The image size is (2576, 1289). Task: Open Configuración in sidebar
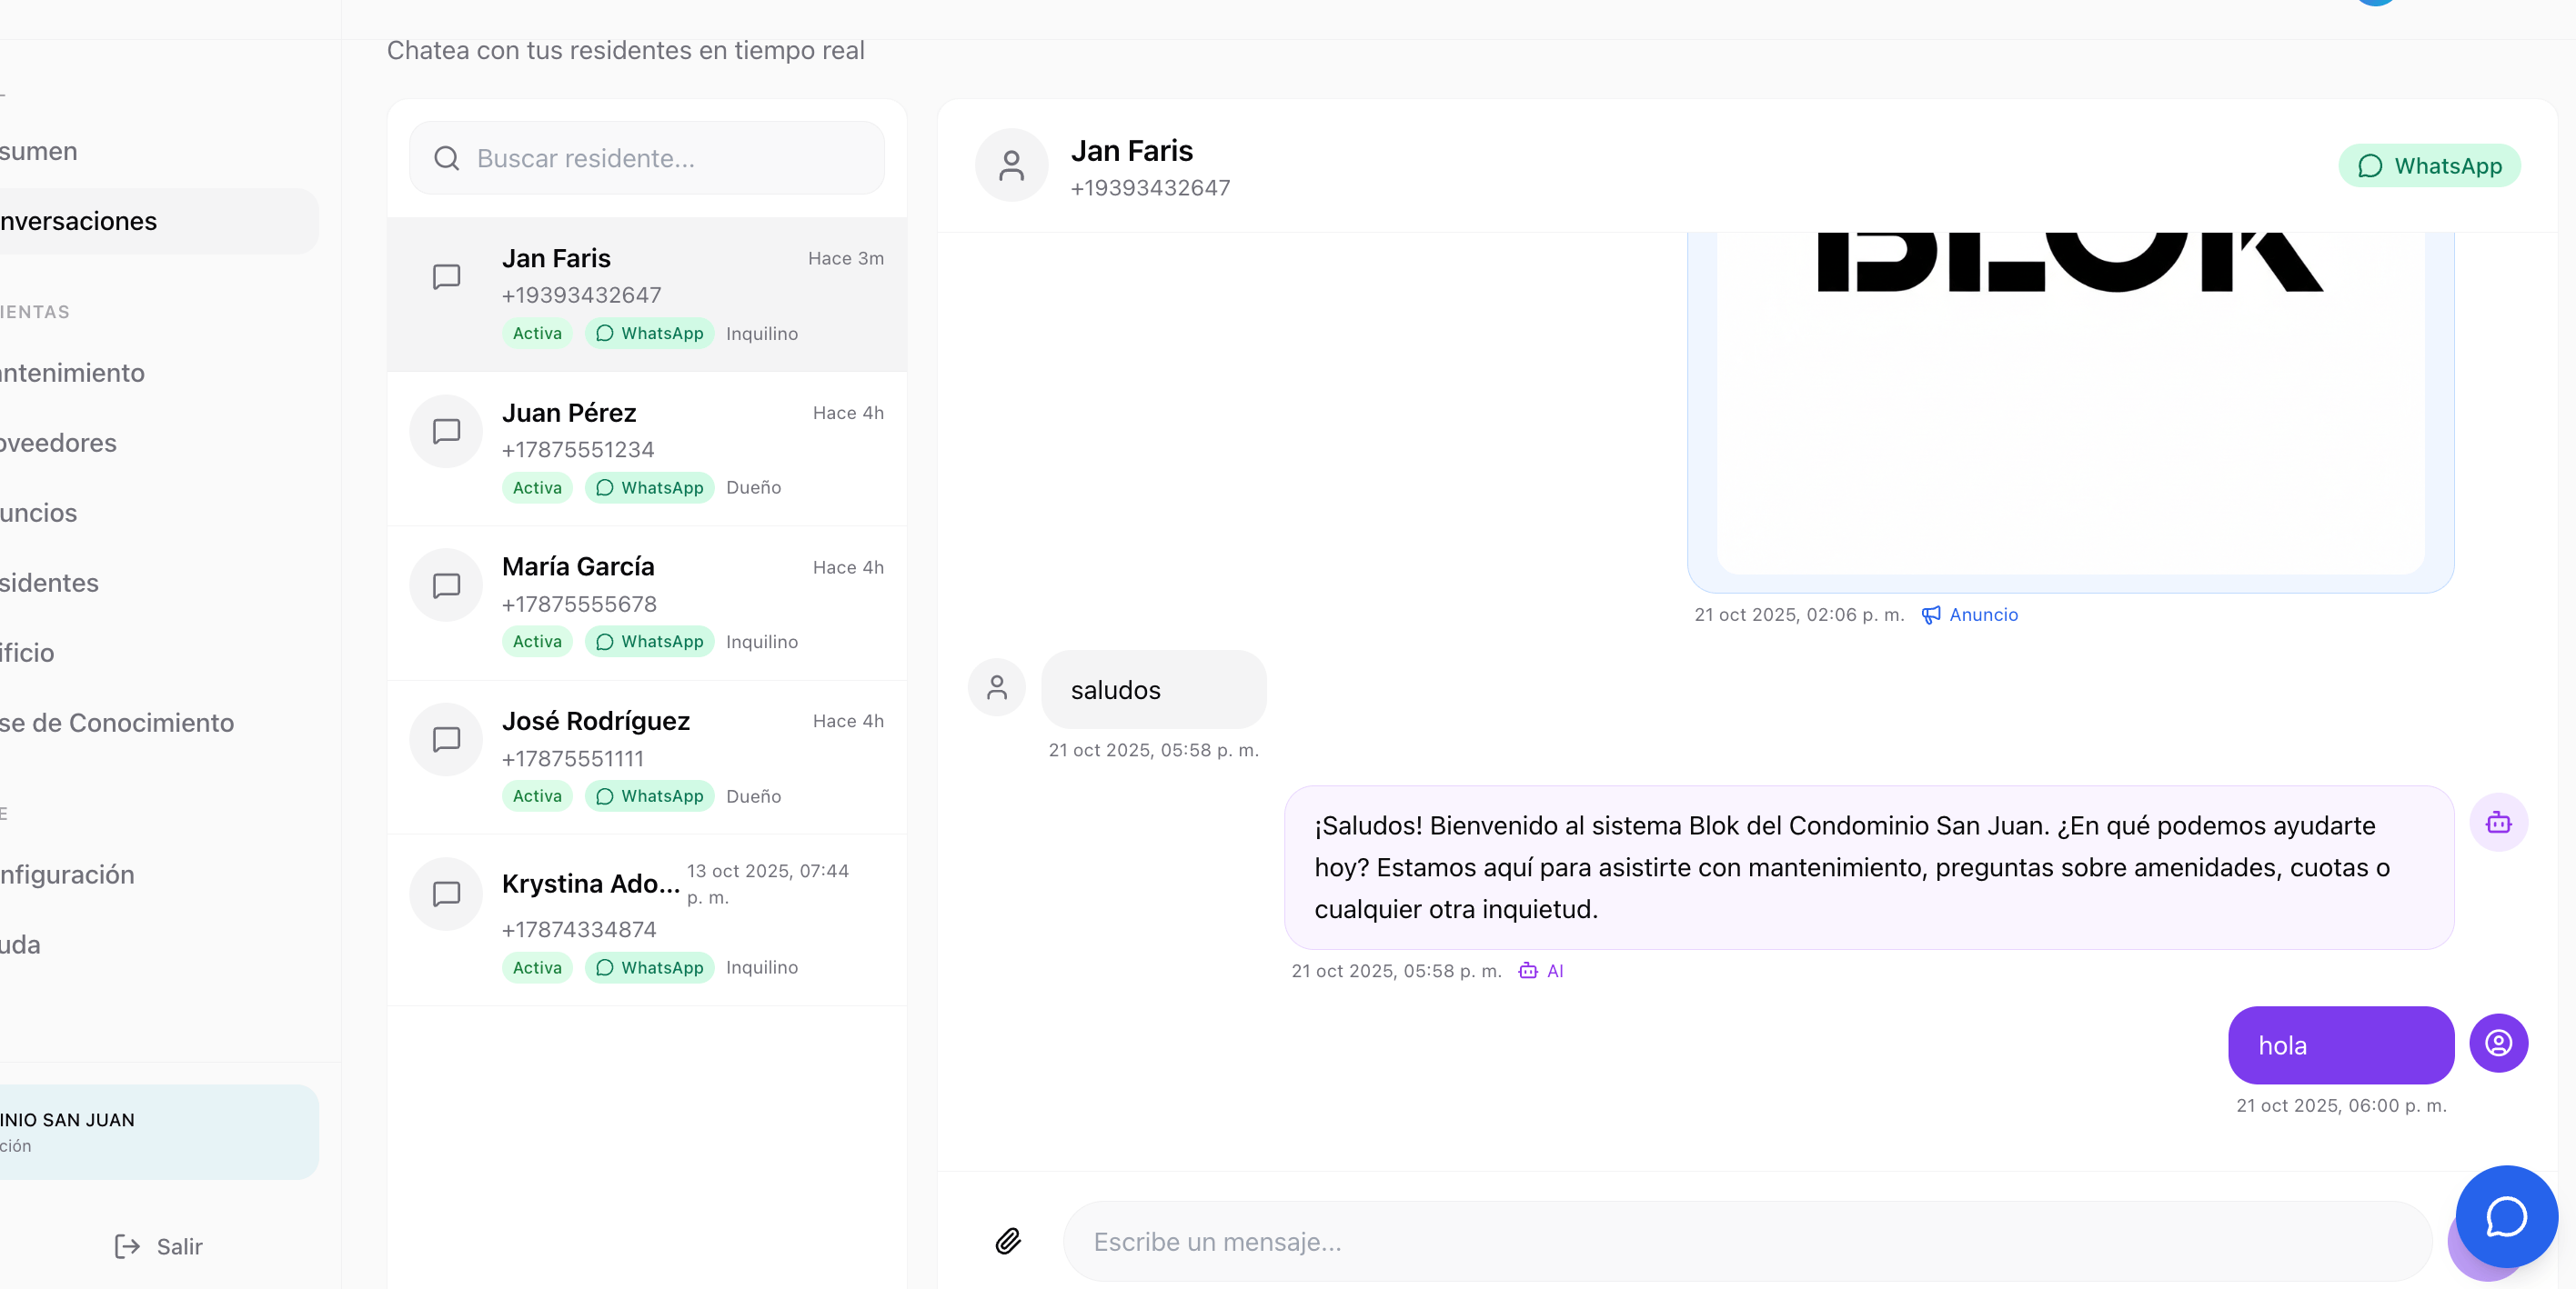coord(68,874)
